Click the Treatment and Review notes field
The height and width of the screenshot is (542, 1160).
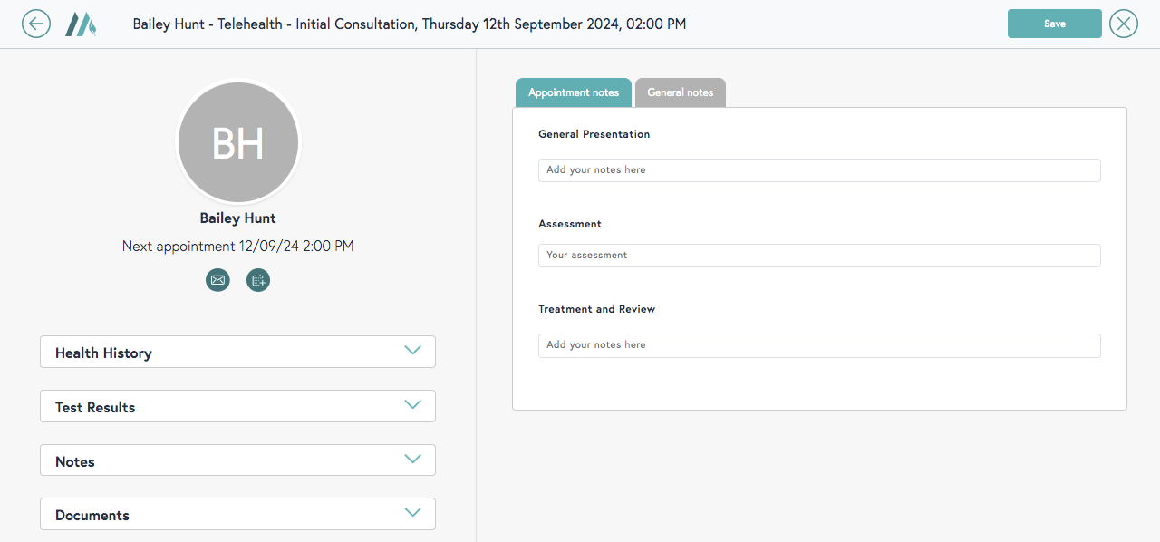[819, 345]
